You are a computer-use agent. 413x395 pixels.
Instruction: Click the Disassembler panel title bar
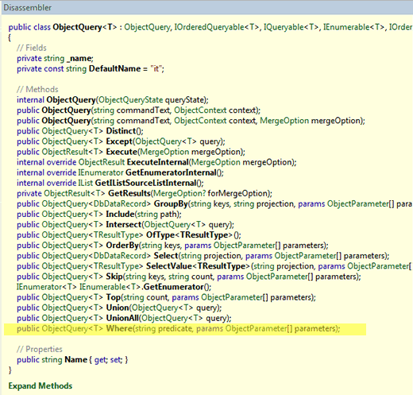point(206,7)
